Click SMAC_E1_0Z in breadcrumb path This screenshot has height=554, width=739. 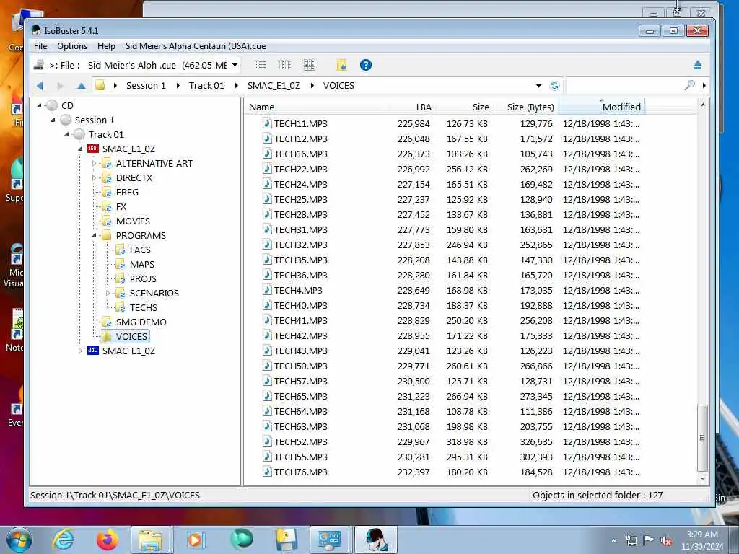[x=274, y=86]
